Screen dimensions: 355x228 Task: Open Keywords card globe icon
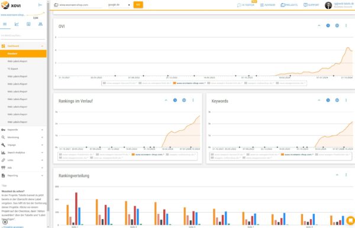click(337, 100)
